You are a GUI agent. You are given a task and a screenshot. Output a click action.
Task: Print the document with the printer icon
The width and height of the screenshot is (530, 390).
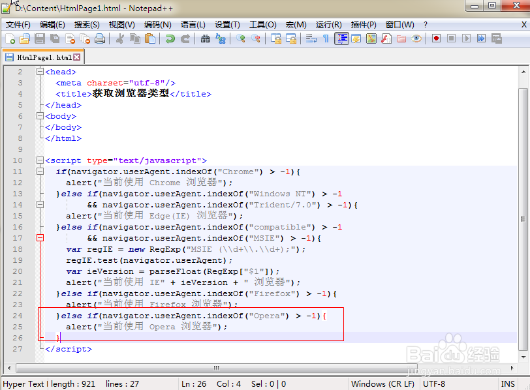click(x=100, y=39)
